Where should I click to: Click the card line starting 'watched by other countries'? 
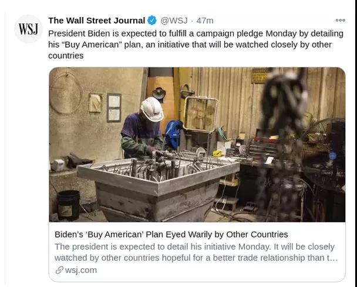[x=196, y=258]
